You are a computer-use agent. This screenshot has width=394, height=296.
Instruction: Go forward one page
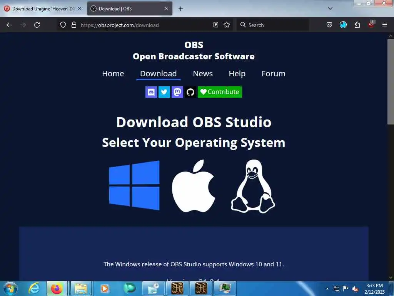[23, 25]
